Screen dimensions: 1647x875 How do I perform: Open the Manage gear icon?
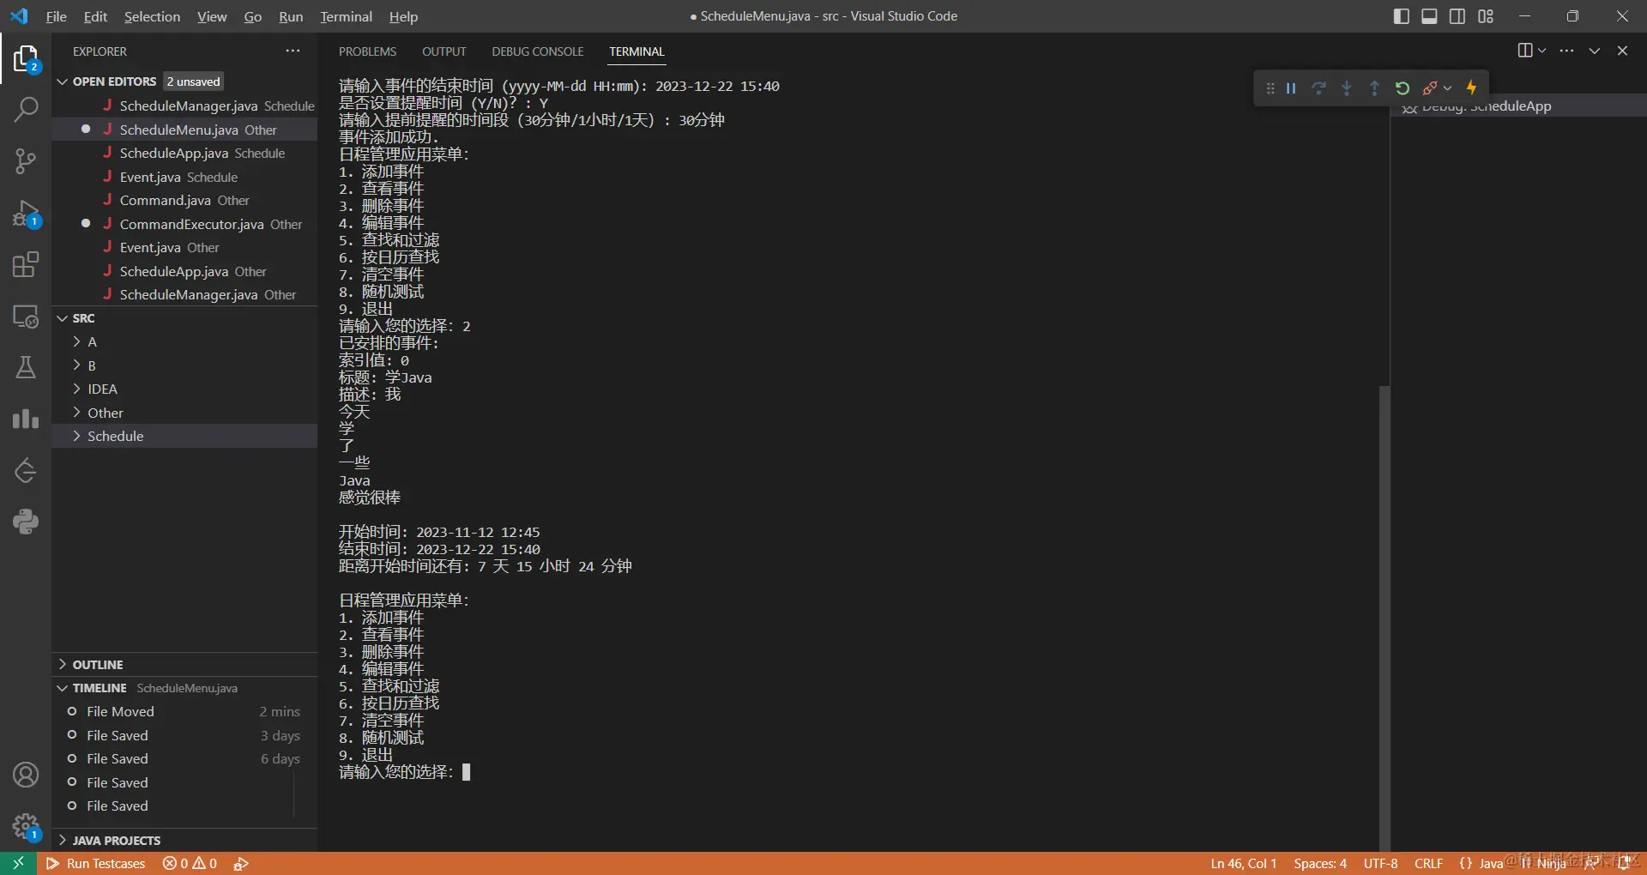[26, 827]
